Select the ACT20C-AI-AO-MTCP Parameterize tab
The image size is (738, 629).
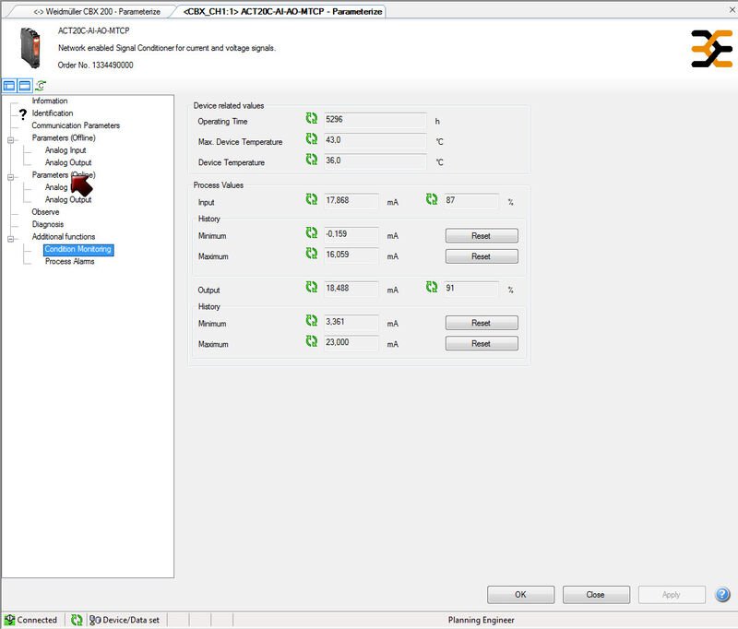point(282,11)
